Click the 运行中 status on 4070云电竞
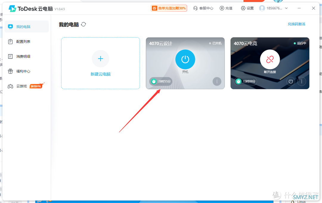This screenshot has width=322, height=203. click(x=300, y=43)
